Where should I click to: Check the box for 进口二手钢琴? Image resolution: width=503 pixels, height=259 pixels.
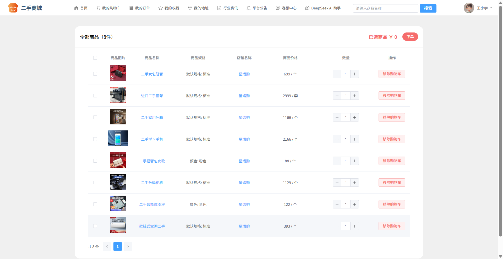tap(95, 96)
